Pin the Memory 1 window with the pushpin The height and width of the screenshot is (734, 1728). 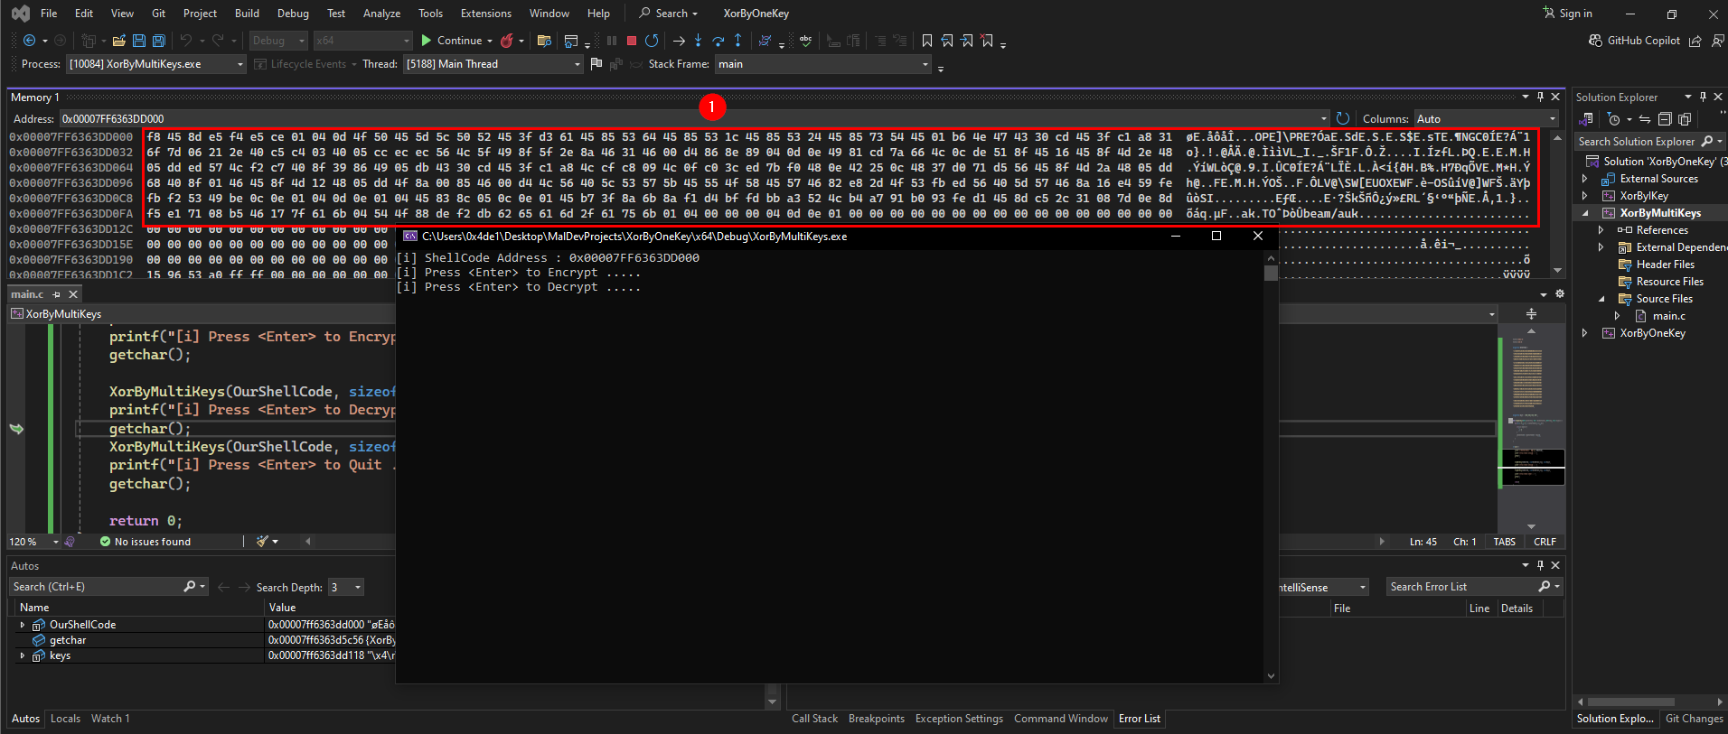tap(1540, 97)
